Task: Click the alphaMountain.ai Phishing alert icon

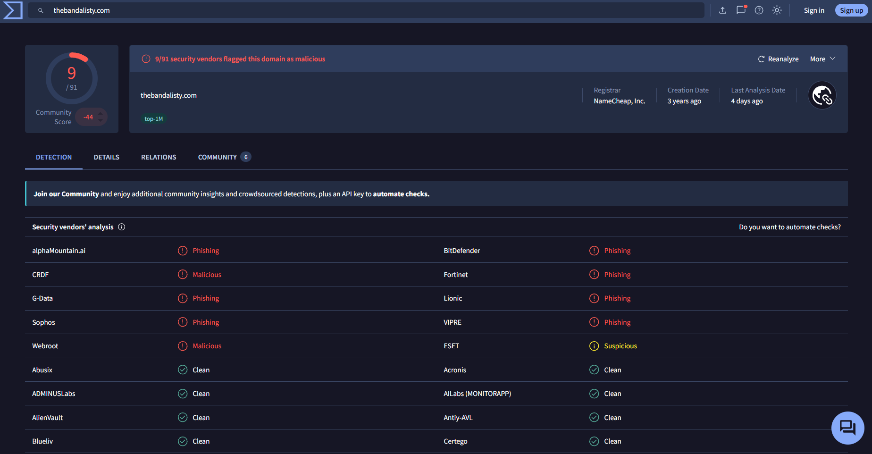Action: click(x=183, y=251)
